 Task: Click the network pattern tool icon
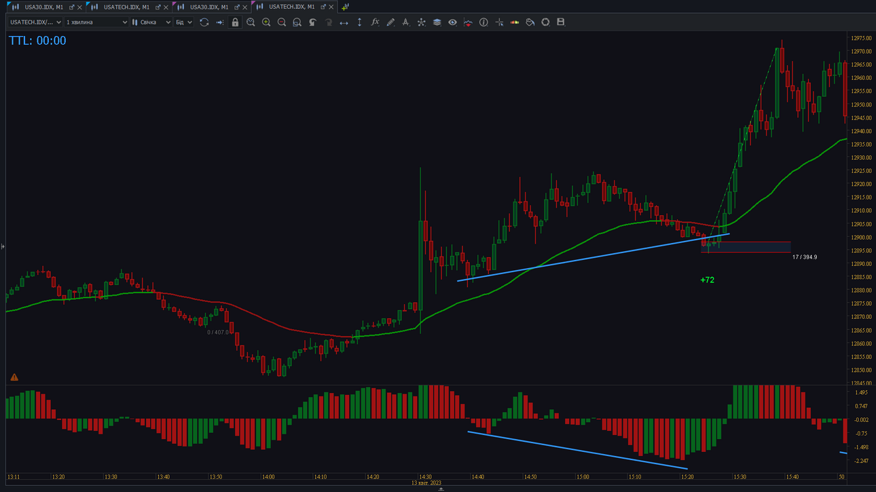pos(421,22)
